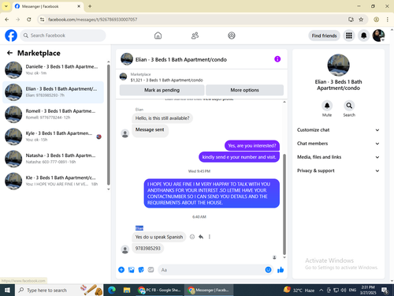React to 'Yes do u speak Spanish' message

tap(192, 237)
